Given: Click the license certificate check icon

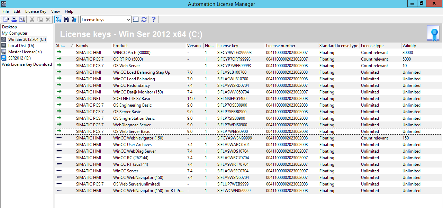Looking at the screenshot, I should [x=74, y=19].
